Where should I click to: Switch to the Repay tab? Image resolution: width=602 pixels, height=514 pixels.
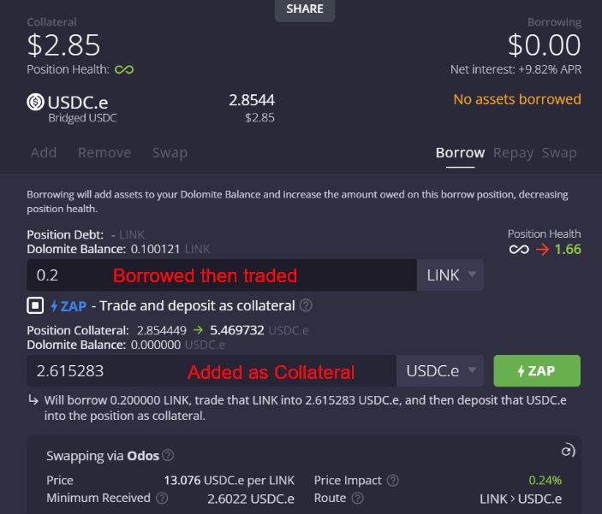[x=513, y=152]
